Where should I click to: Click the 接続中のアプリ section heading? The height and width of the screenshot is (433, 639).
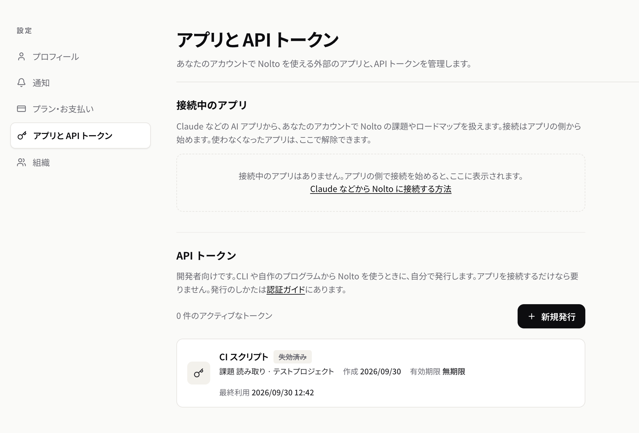click(x=212, y=105)
